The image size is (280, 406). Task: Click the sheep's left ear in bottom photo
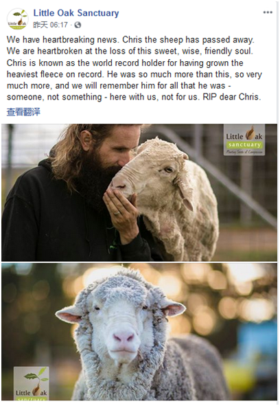[x=70, y=315]
